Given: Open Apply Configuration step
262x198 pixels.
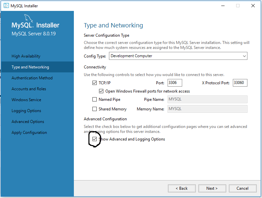Looking at the screenshot, I should point(29,133).
